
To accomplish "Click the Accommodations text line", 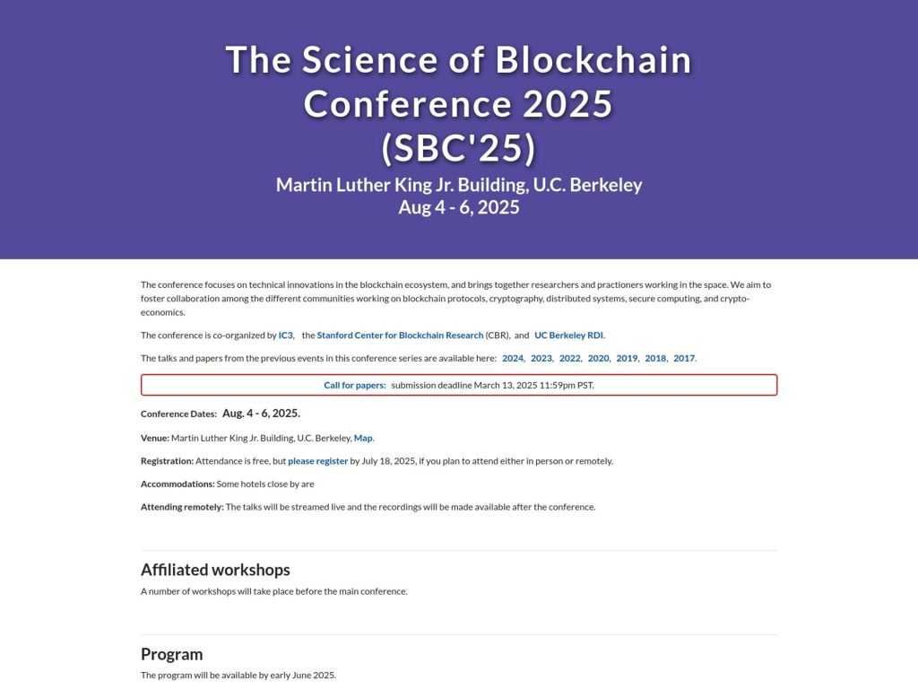I will [227, 483].
